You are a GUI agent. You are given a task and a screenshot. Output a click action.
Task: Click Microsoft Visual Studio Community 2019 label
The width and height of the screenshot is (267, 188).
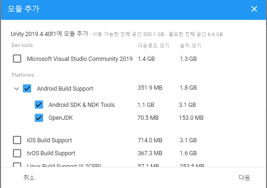(80, 59)
